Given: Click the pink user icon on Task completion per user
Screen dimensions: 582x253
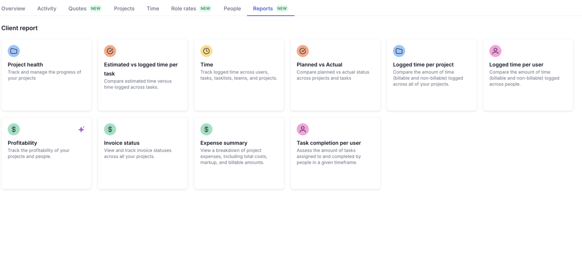Looking at the screenshot, I should (303, 129).
